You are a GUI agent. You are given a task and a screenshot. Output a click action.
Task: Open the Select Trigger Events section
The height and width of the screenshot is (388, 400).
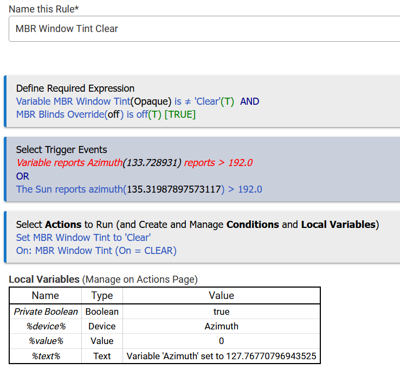(61, 150)
